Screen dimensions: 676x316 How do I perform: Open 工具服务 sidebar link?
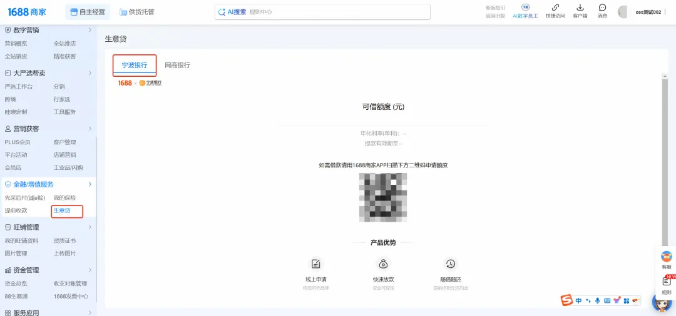click(x=64, y=112)
